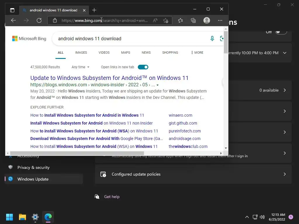Open the gist.github.com link

[x=183, y=123]
